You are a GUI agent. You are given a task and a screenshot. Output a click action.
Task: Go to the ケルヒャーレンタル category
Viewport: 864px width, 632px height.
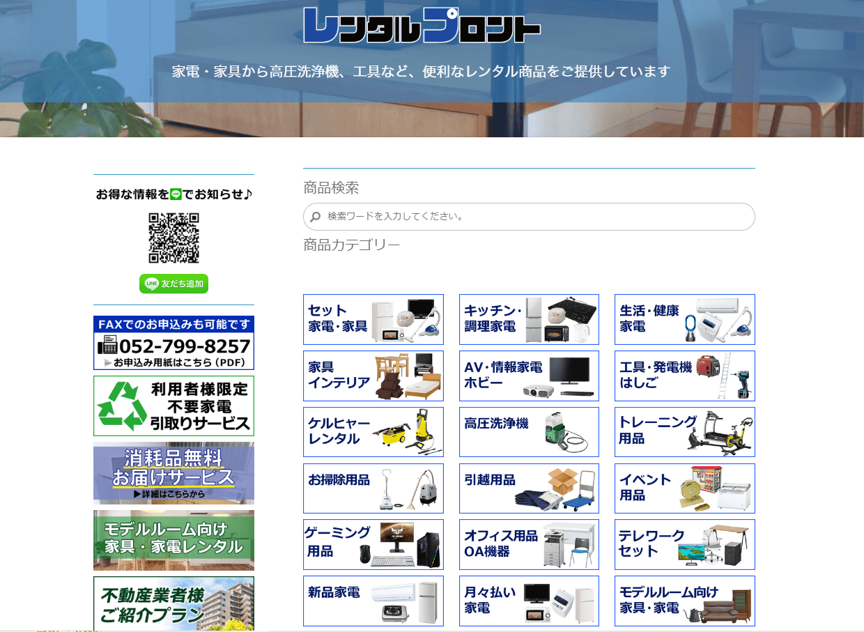tap(373, 432)
